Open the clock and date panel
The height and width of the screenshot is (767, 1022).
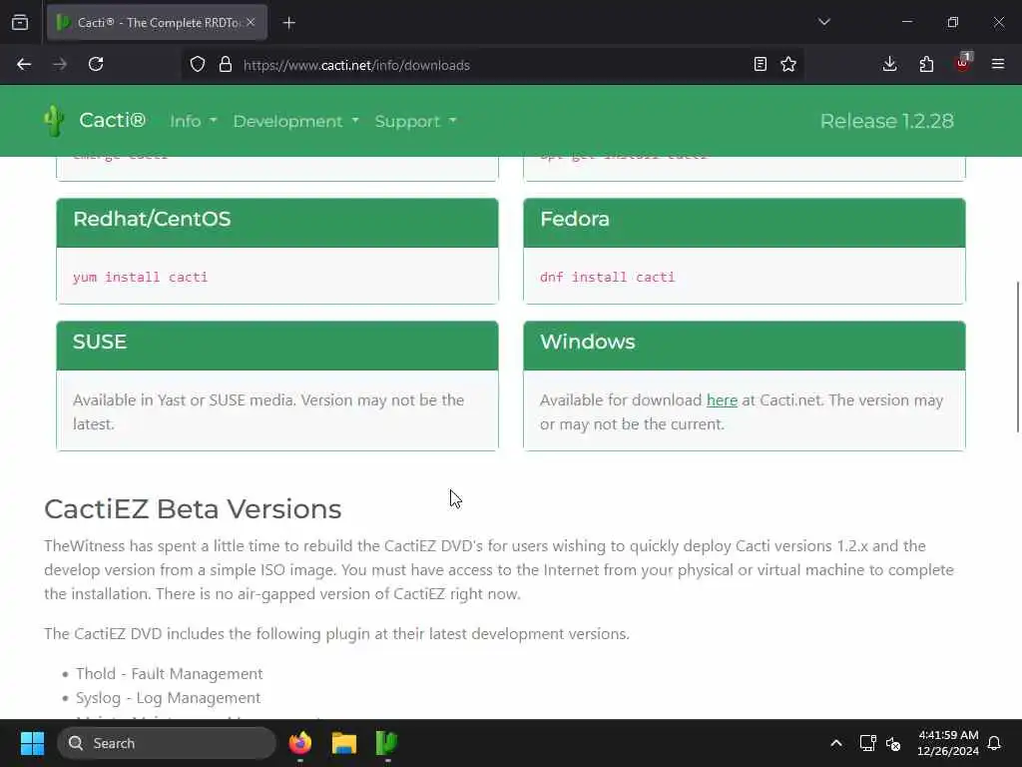(948, 743)
